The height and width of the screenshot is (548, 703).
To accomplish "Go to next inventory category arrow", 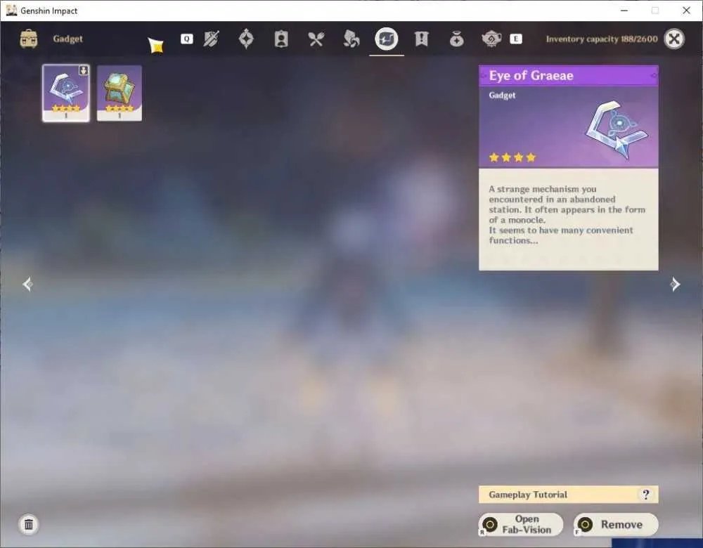I will tap(675, 284).
